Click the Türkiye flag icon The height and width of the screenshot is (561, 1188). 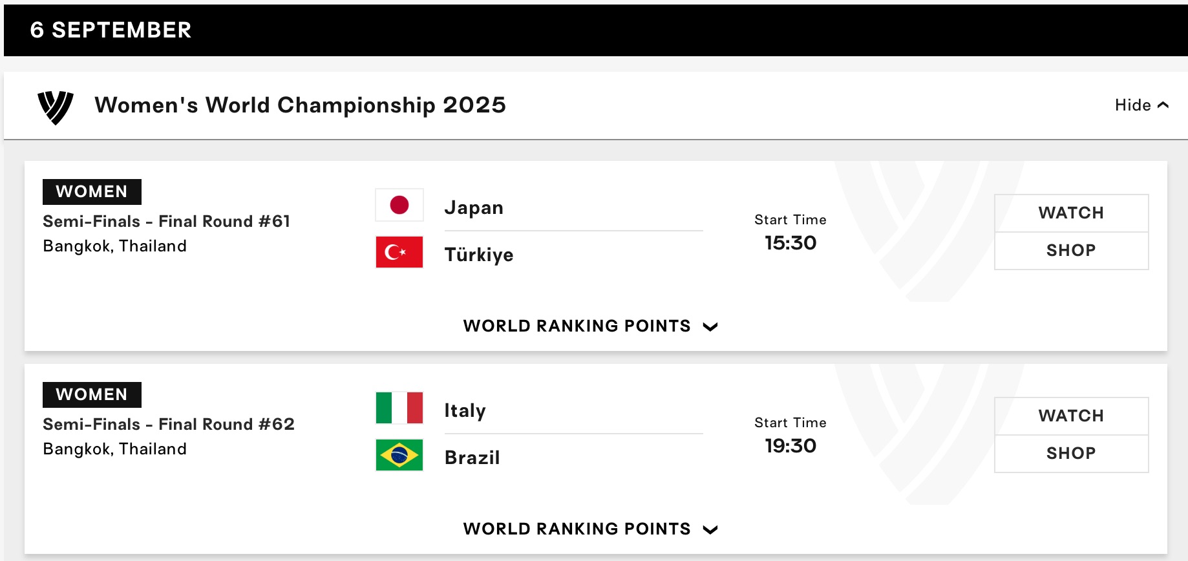coord(399,252)
